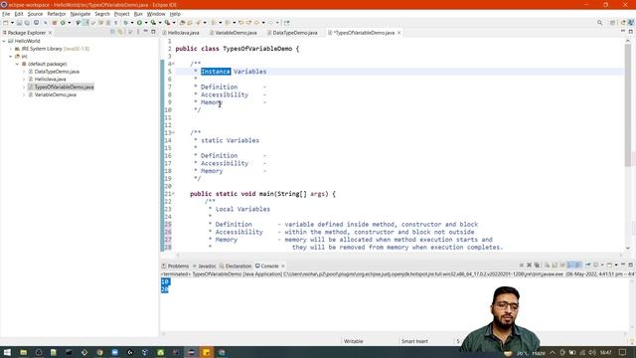Open the File menu

[x=6, y=14]
